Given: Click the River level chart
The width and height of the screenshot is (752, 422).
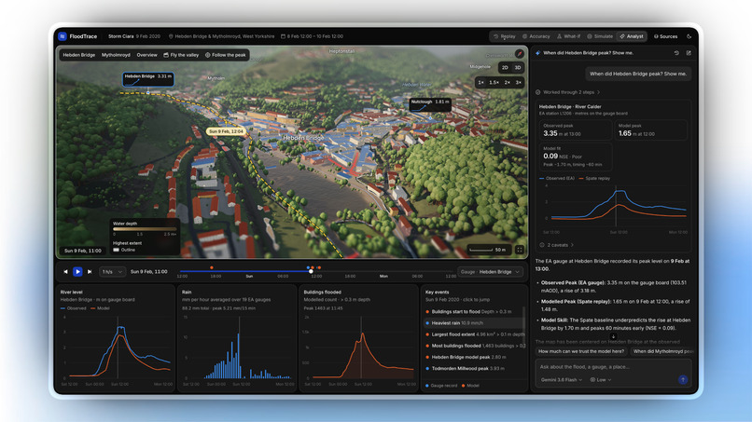Looking at the screenshot, I should click(116, 348).
